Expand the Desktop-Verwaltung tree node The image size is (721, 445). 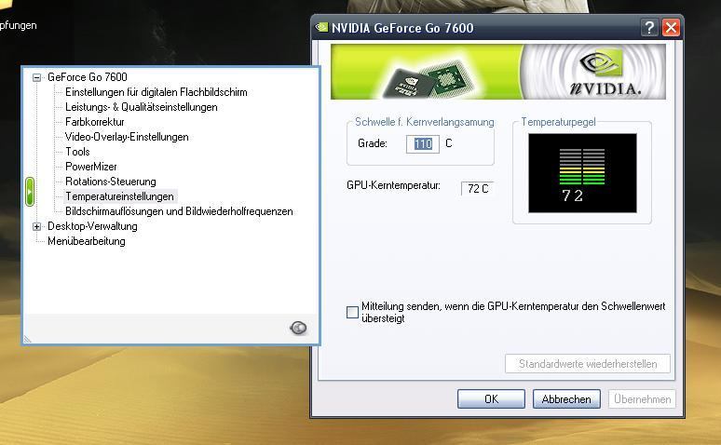click(x=36, y=226)
